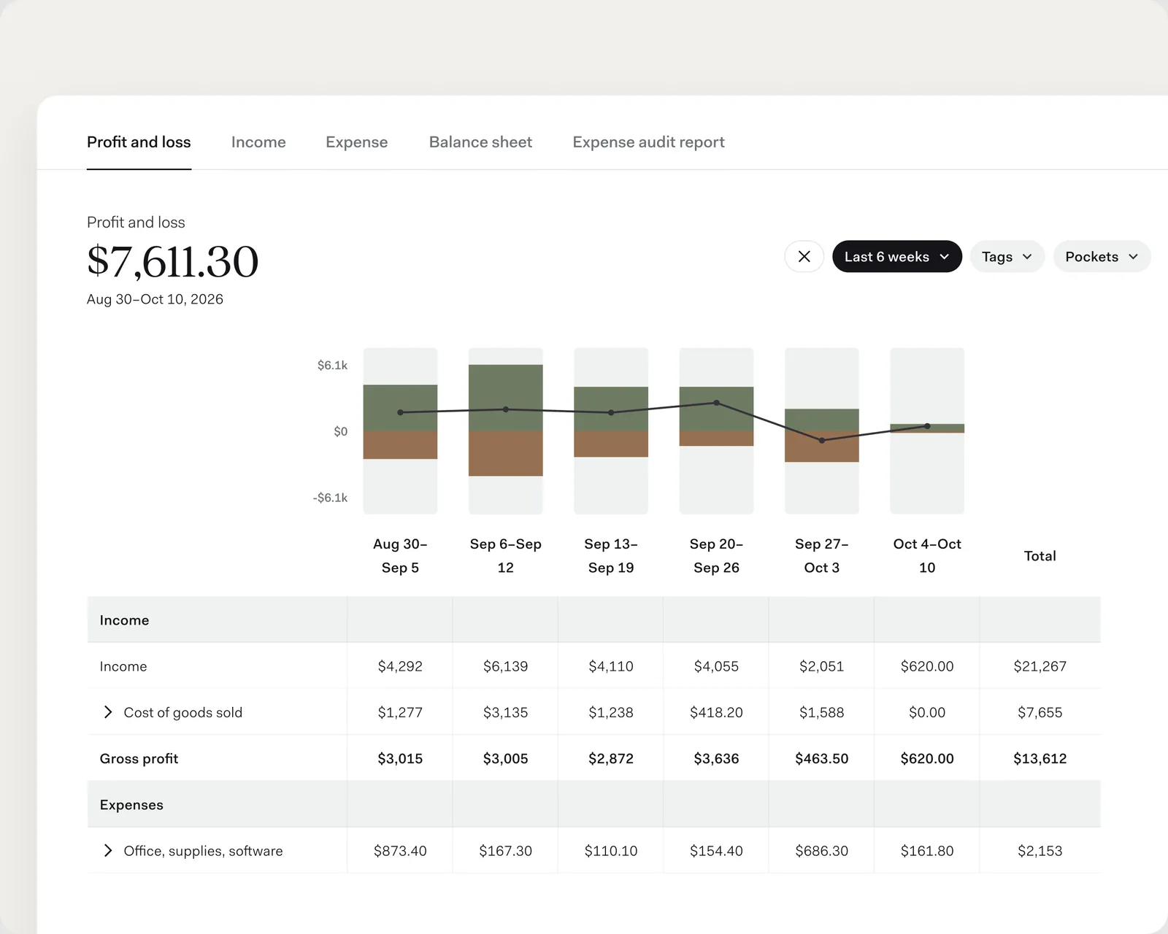Click the $21,267 income total cell
Viewport: 1168px width, 934px height.
[1040, 666]
